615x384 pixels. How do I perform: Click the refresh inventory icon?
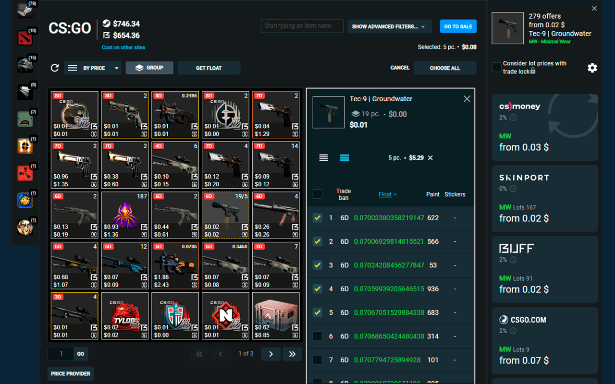pos(54,68)
